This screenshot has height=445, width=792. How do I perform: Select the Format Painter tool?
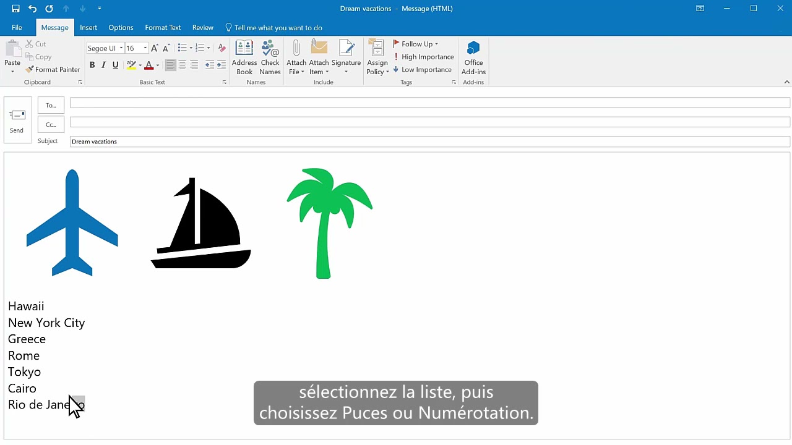point(53,69)
